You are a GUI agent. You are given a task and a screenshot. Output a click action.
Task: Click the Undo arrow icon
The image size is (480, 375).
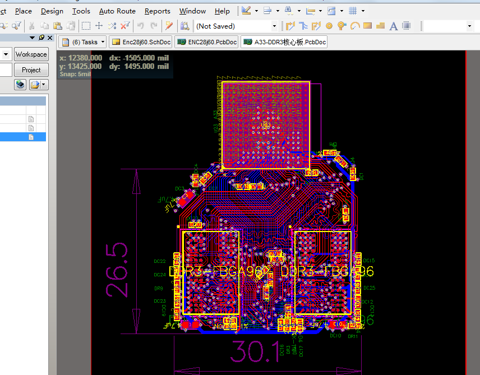pos(141,26)
